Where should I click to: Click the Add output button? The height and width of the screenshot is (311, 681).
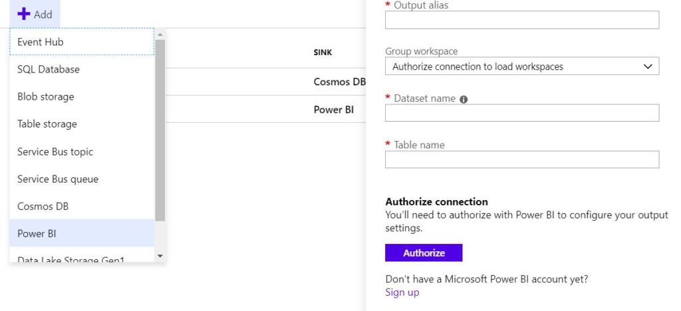(35, 15)
